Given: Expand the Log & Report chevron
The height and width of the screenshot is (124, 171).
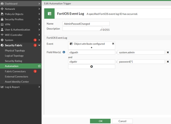Looking at the screenshot, I should point(39,87).
